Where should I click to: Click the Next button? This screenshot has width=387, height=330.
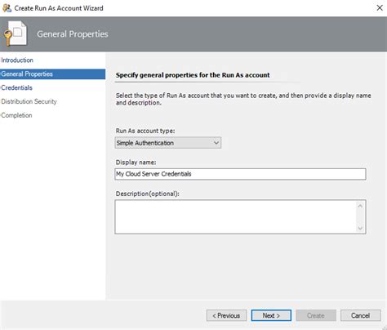point(271,315)
